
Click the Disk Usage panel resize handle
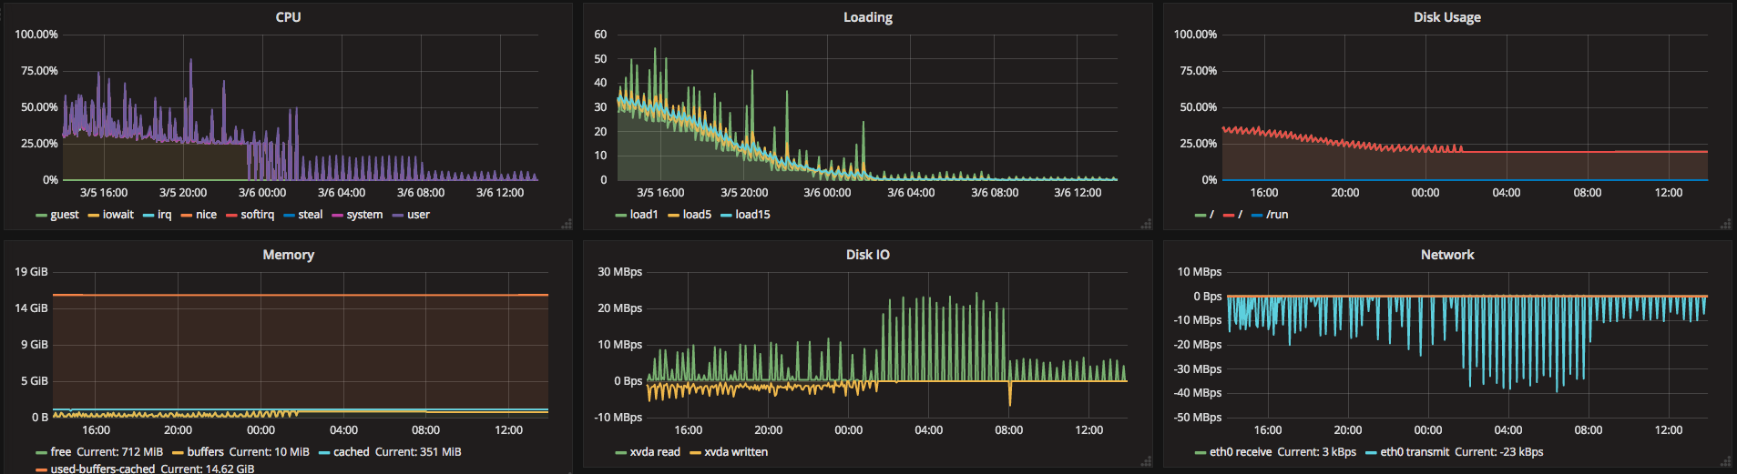pyautogui.click(x=1725, y=224)
